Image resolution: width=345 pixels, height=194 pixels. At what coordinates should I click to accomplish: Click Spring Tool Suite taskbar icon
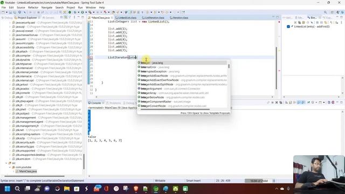pos(156,189)
